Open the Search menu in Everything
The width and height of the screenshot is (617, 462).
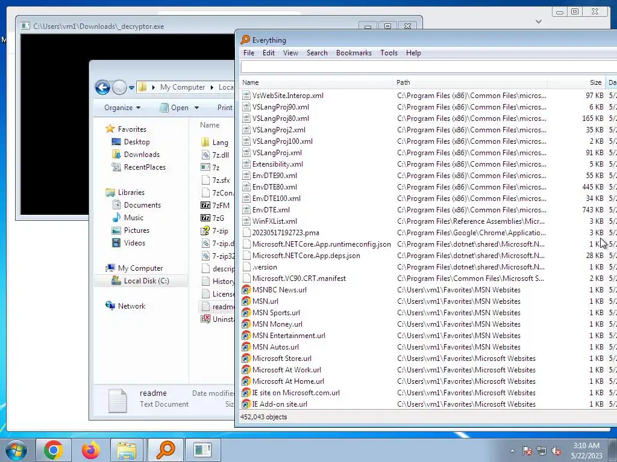tap(317, 53)
